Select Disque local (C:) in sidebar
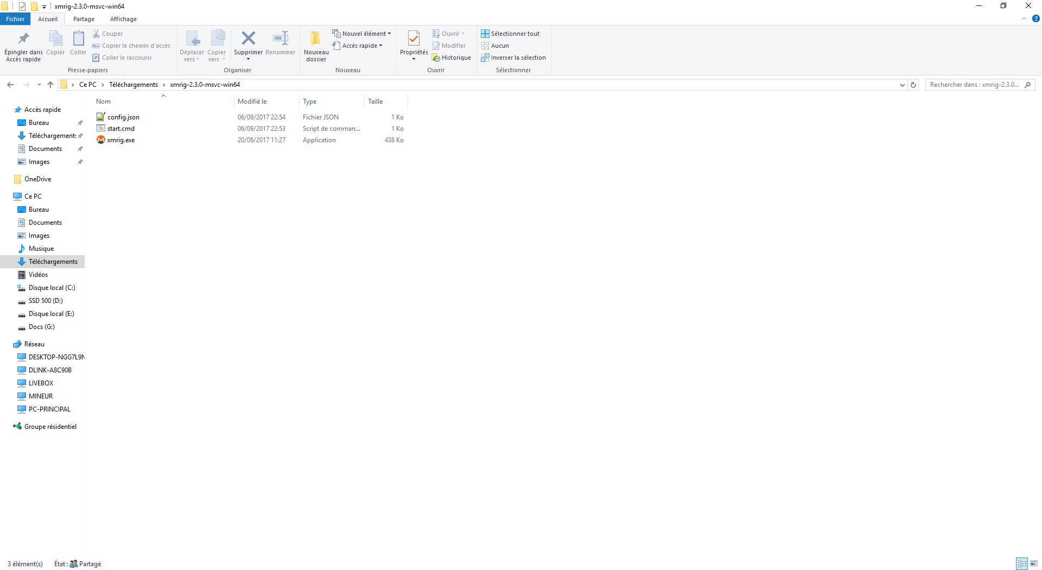The height and width of the screenshot is (570, 1042). pos(52,288)
